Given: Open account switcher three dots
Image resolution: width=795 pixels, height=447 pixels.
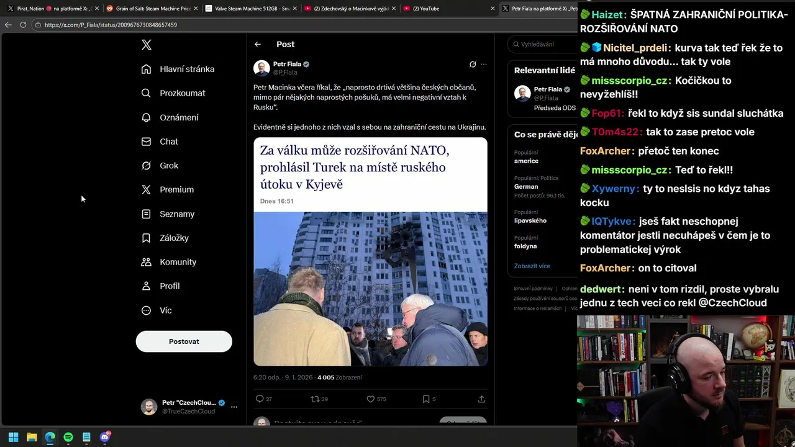Looking at the screenshot, I should [x=234, y=407].
